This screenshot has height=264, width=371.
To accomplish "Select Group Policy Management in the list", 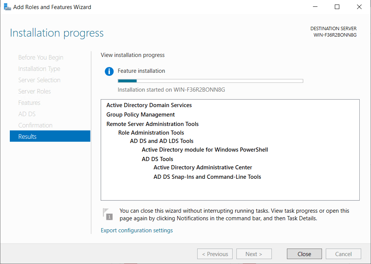I will click(141, 115).
